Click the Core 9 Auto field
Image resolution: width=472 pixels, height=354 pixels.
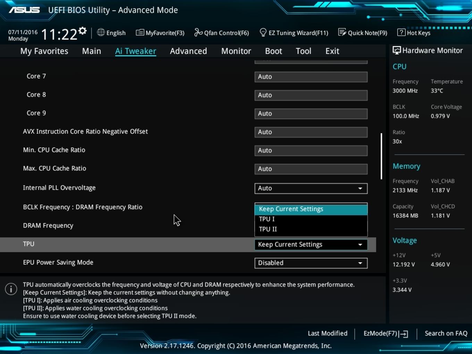point(311,113)
